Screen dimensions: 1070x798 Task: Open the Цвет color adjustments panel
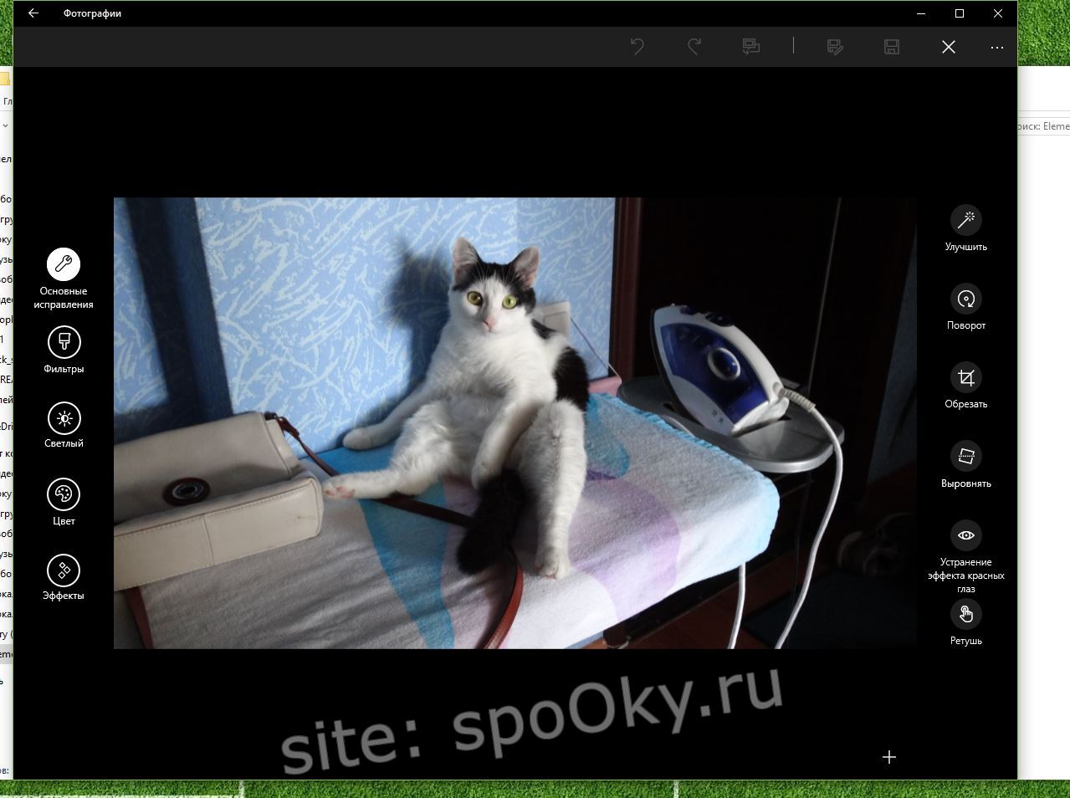pyautogui.click(x=64, y=494)
